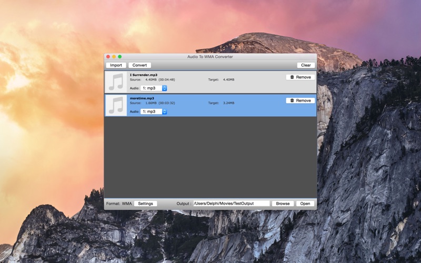Close the converter window with red button

pyautogui.click(x=108, y=57)
